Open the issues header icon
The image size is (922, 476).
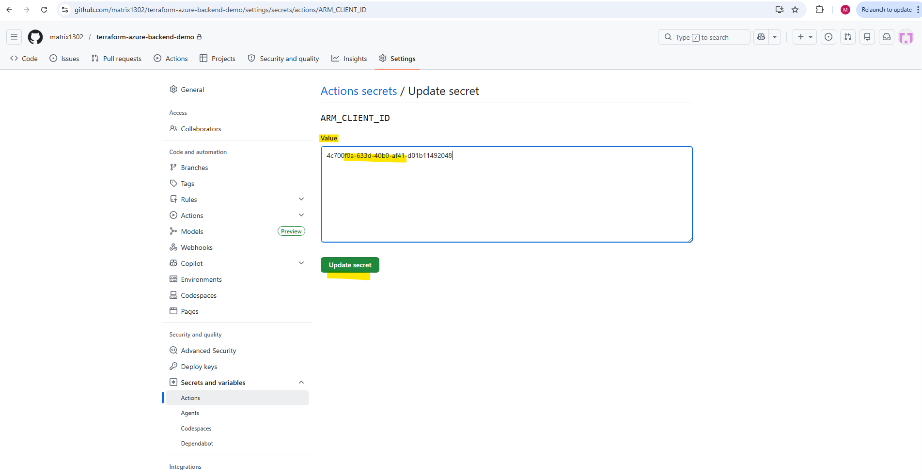click(829, 37)
